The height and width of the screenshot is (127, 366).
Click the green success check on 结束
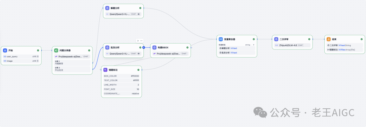(362, 39)
